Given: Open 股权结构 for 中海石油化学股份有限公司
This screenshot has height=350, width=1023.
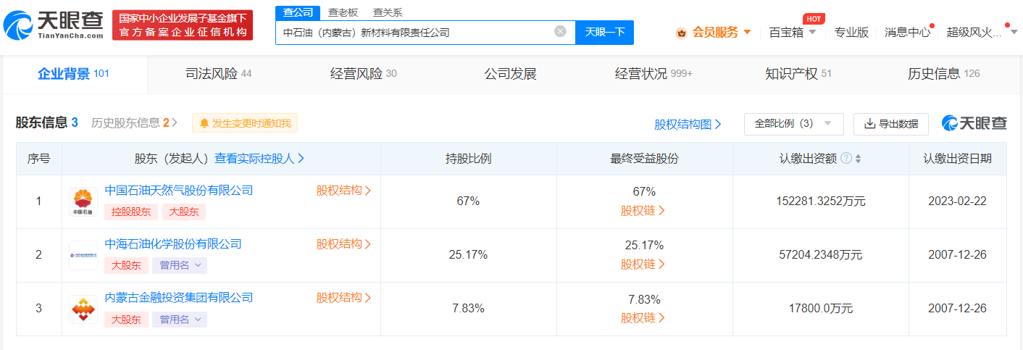Looking at the screenshot, I should [x=343, y=244].
